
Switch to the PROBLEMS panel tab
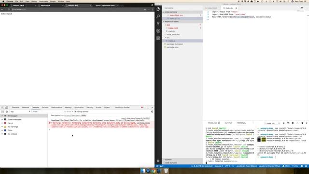[212, 123]
